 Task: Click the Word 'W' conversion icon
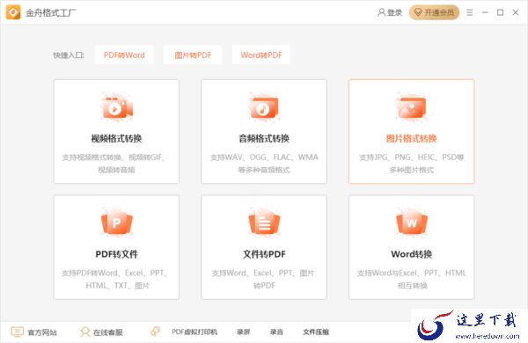pyautogui.click(x=411, y=223)
